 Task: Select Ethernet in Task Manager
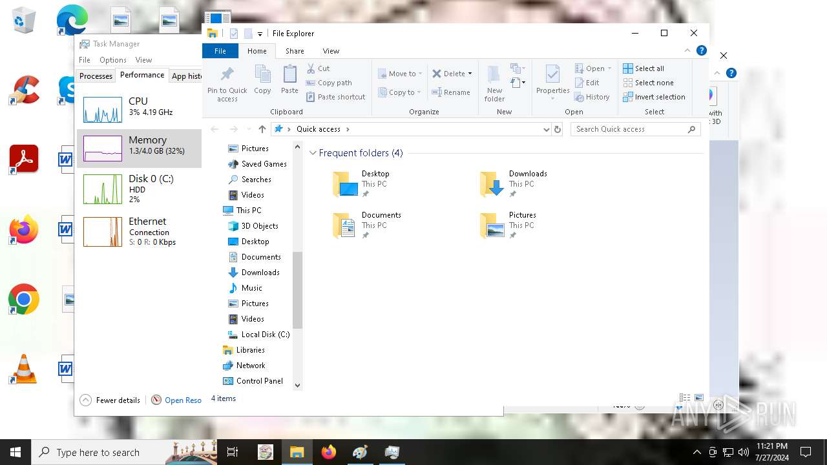pos(139,231)
